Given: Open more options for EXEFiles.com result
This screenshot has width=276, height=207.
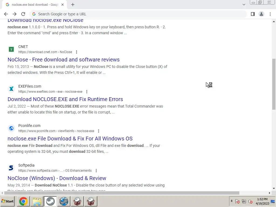Looking at the screenshot, I should (87, 92).
